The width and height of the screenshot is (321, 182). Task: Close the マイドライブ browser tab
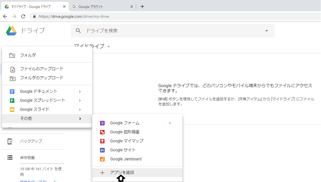tap(64, 6)
